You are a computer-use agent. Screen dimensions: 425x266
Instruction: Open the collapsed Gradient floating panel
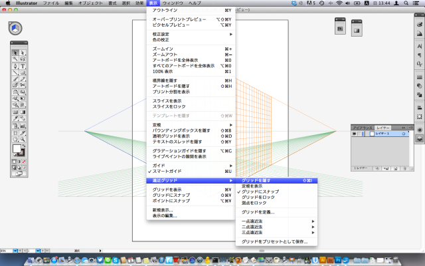[x=357, y=31]
